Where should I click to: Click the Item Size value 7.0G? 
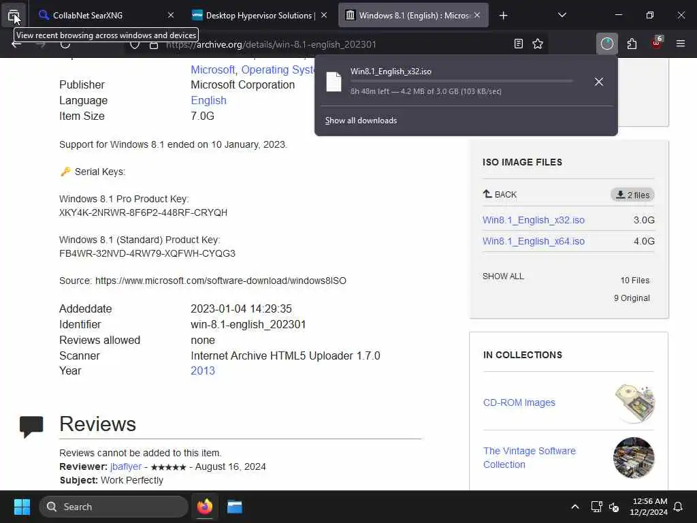click(202, 116)
